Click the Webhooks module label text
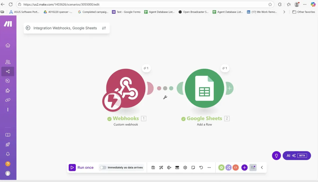 pyautogui.click(x=126, y=118)
